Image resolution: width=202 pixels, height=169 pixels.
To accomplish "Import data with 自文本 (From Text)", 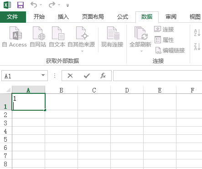I will pyautogui.click(x=57, y=37).
